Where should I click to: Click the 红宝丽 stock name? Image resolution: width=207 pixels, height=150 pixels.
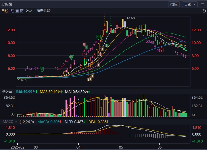point(17,11)
